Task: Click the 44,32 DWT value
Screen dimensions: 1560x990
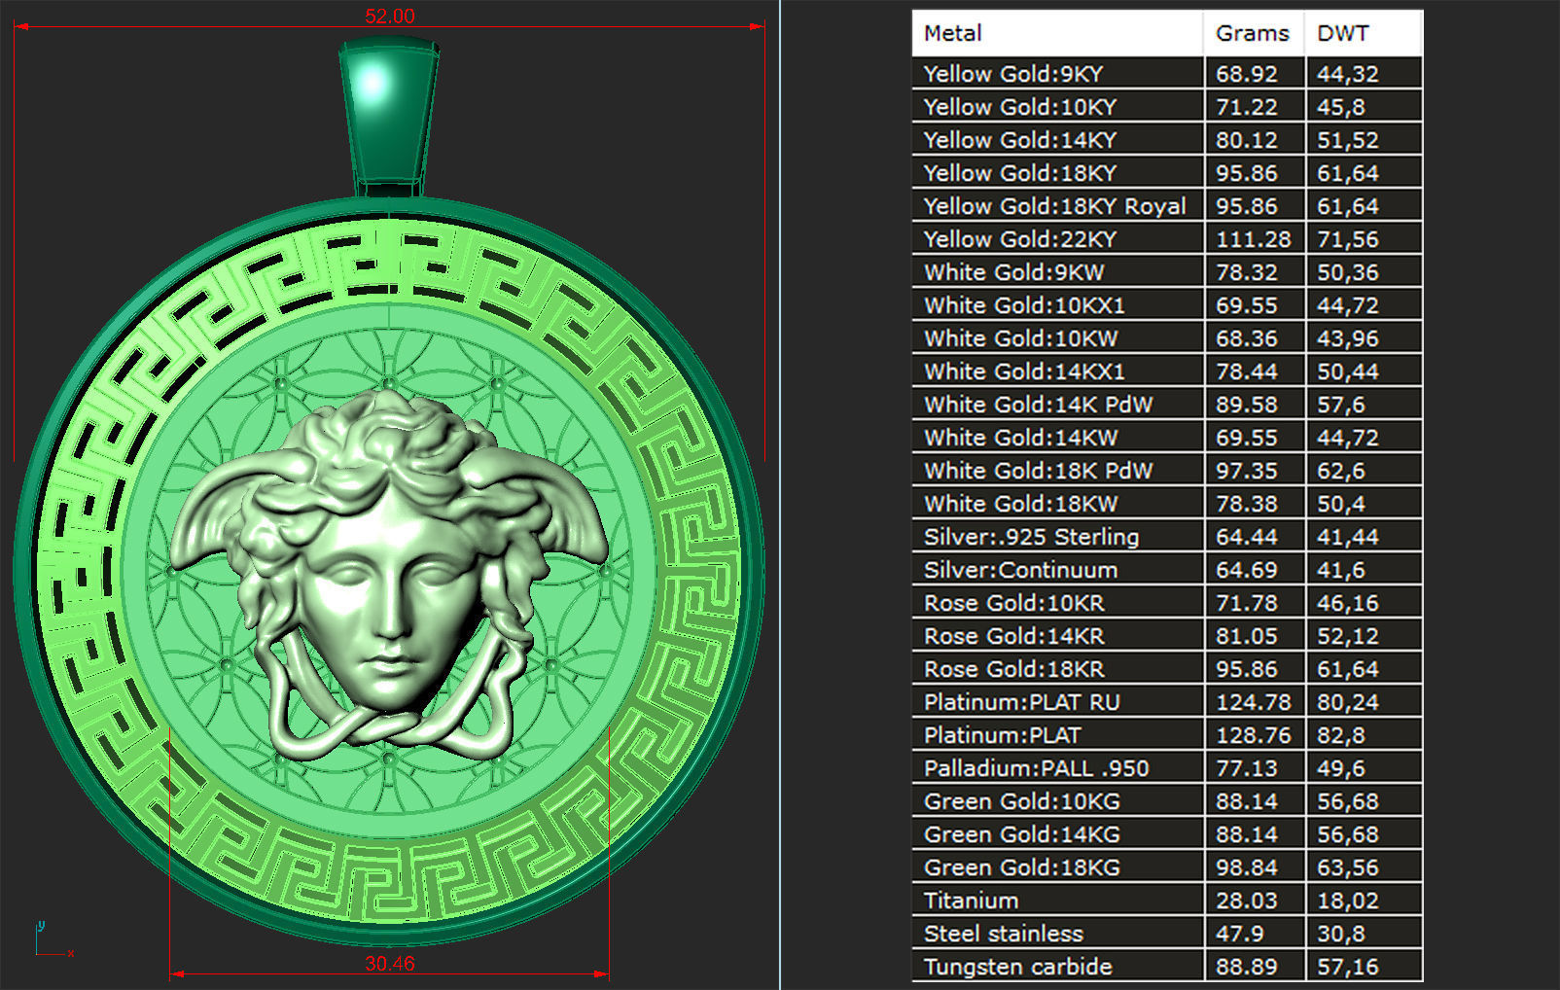Action: click(x=1347, y=74)
